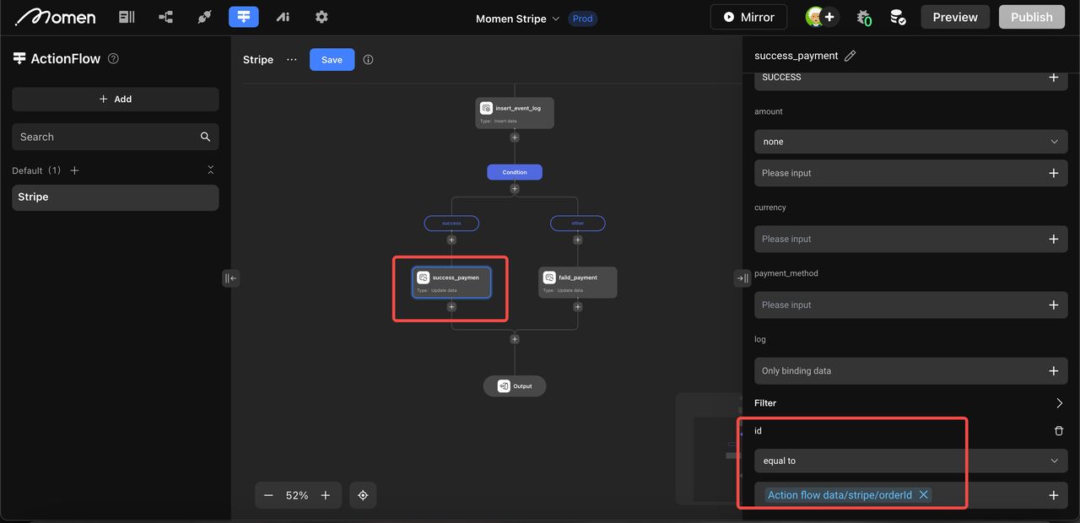Click the Mirror button
The height and width of the screenshot is (523, 1080).
pos(748,17)
